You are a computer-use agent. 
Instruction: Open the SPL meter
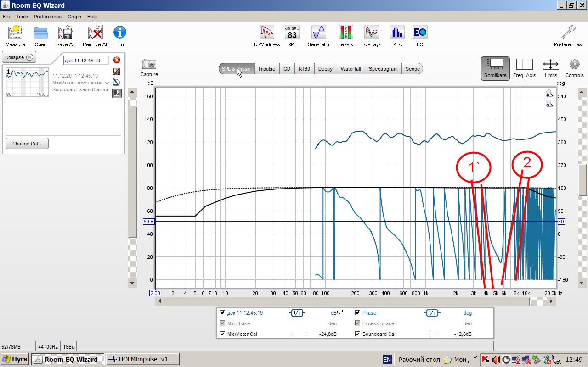point(292,36)
